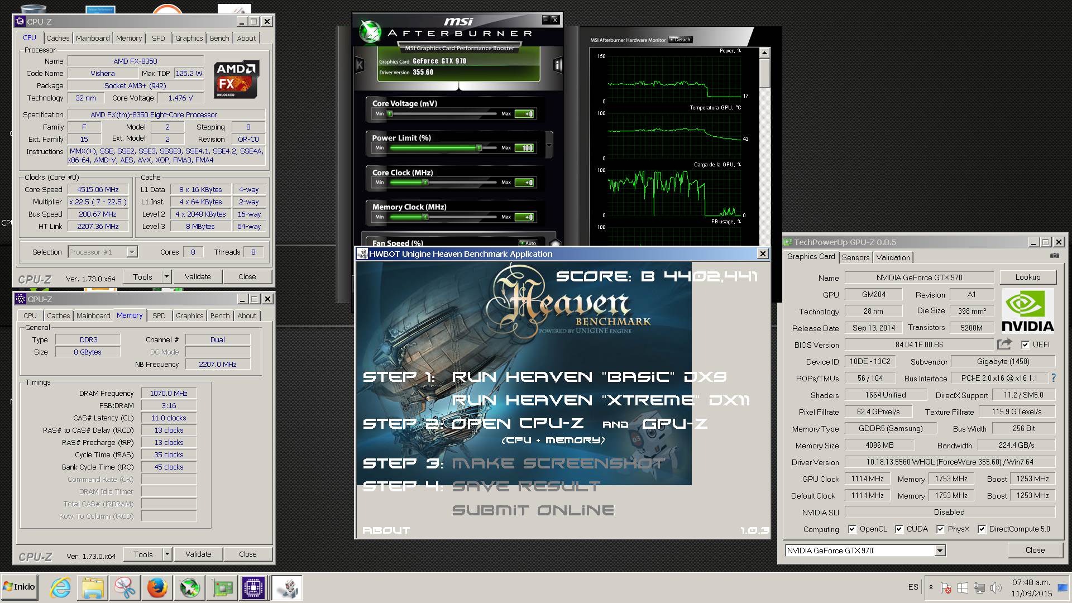Open Firefox from the taskbar
The width and height of the screenshot is (1072, 603).
click(x=157, y=588)
